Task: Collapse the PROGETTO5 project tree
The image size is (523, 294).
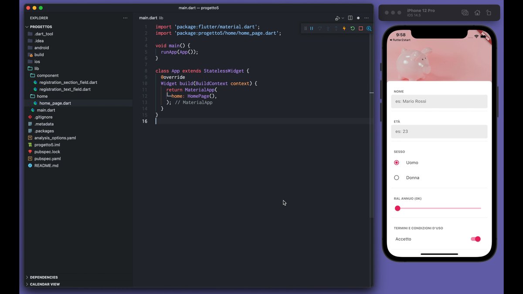Action: click(27, 27)
